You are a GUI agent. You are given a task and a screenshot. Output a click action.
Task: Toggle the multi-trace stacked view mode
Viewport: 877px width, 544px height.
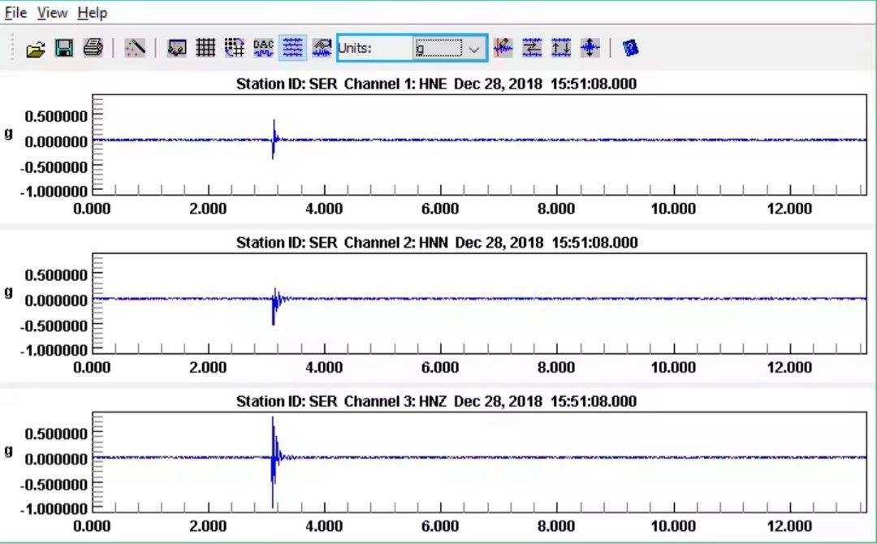point(292,47)
